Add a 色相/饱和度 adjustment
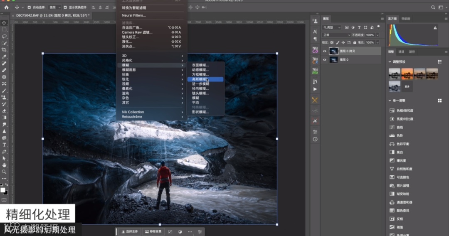449x236 pixels. coord(401,111)
